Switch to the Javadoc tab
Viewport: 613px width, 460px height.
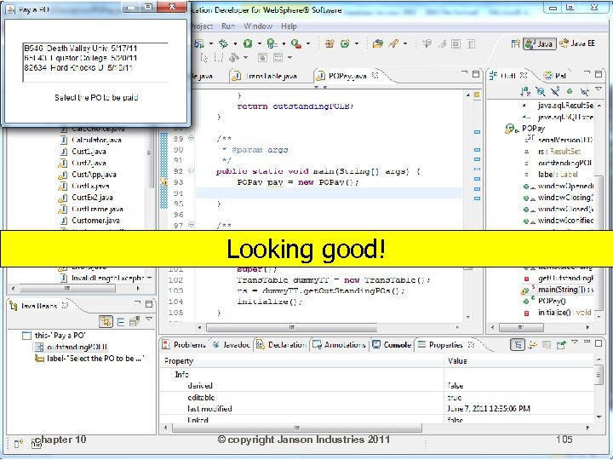[x=232, y=345]
